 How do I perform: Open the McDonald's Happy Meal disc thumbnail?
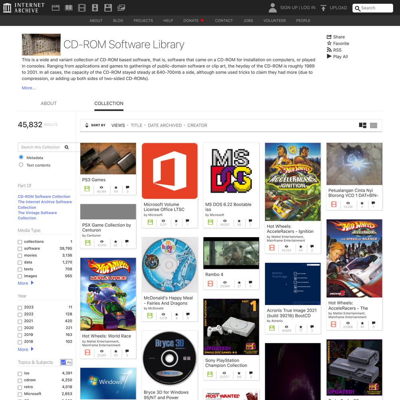coord(170,264)
